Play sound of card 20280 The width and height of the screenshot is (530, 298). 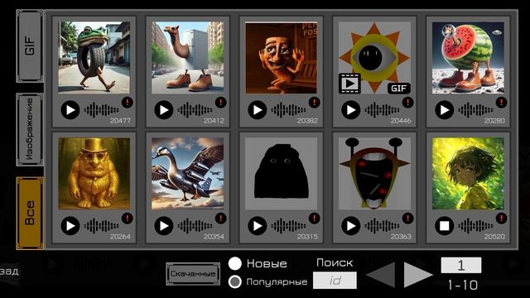click(444, 110)
